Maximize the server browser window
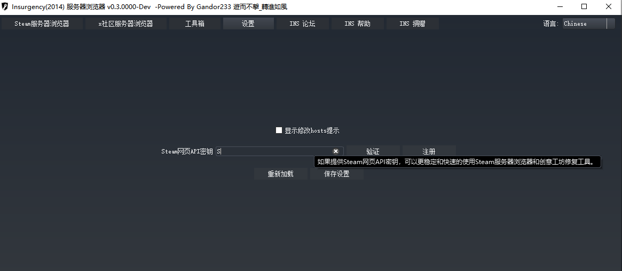622x271 pixels. (x=584, y=7)
